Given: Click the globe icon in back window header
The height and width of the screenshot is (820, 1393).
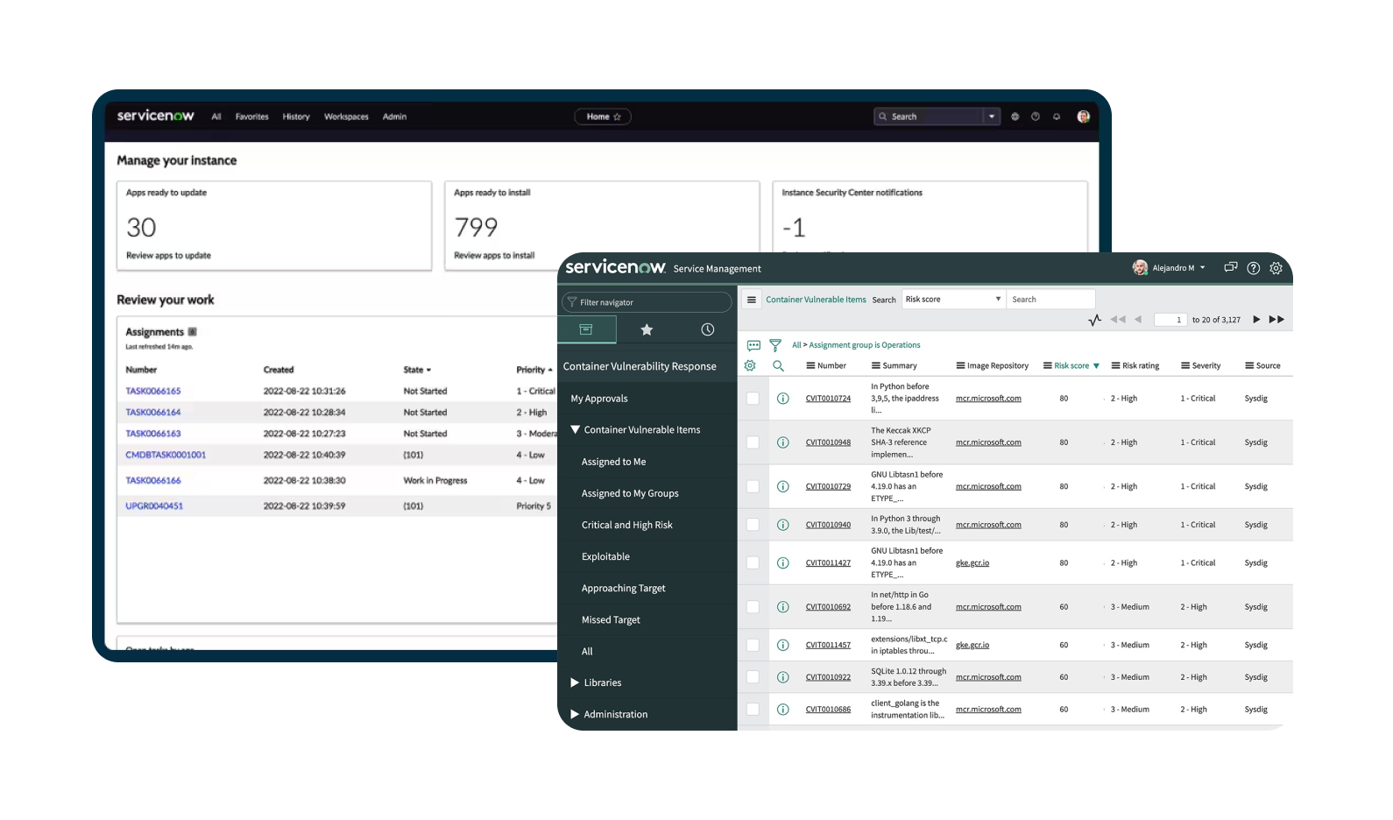Looking at the screenshot, I should [x=1015, y=117].
